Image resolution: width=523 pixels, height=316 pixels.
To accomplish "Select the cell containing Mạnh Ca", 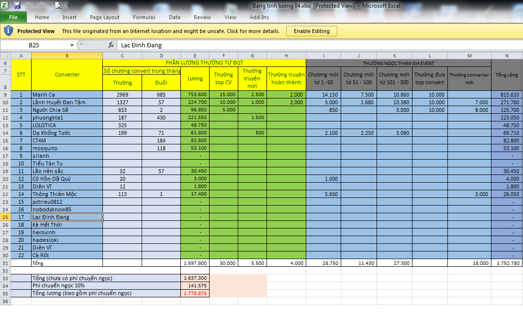I will [67, 95].
